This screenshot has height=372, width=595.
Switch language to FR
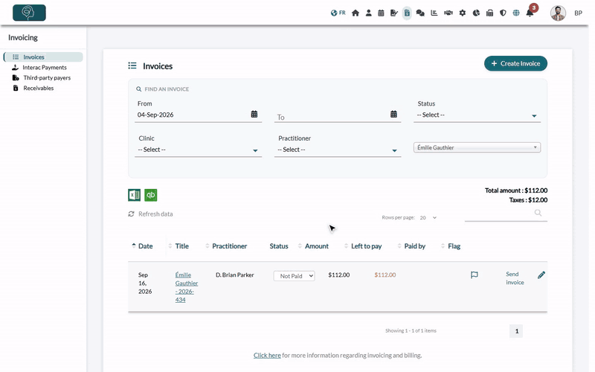(x=338, y=13)
